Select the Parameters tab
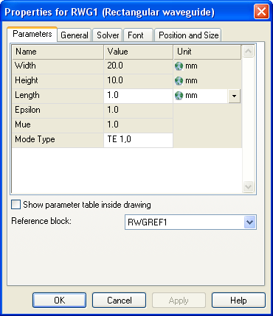 (x=32, y=34)
